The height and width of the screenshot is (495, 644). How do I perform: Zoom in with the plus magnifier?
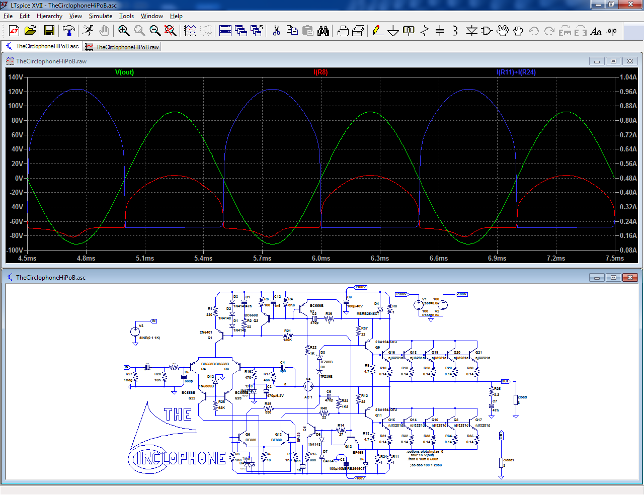point(124,31)
